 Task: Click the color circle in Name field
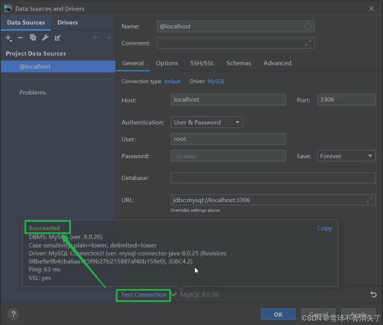pyautogui.click(x=308, y=27)
